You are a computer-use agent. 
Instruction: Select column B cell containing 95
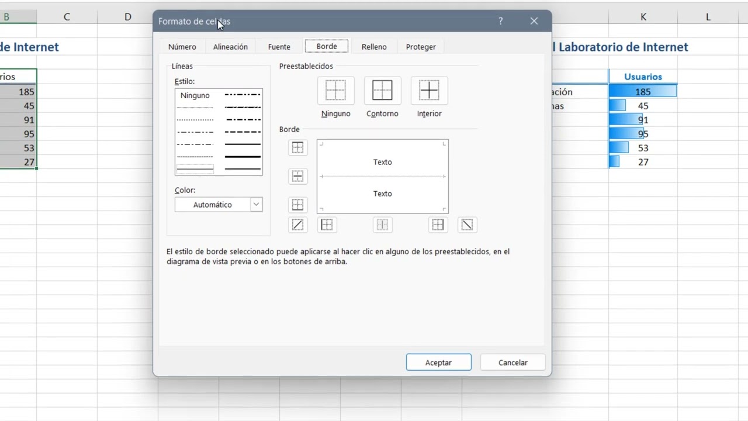click(x=18, y=134)
